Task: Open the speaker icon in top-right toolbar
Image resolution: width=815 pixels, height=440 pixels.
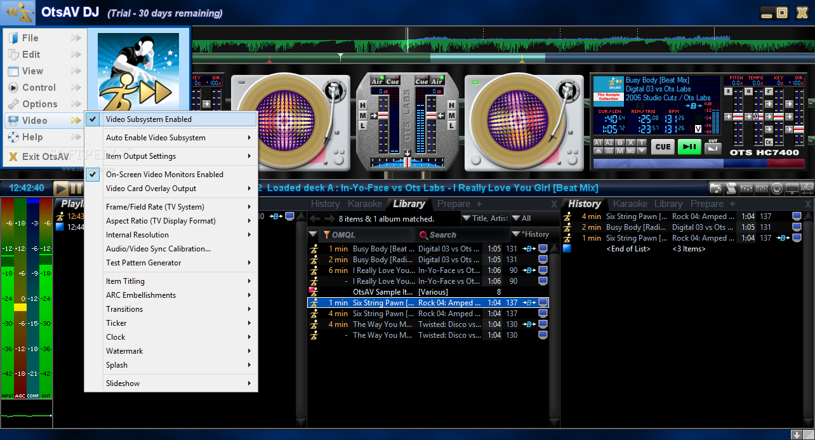Action: (776, 189)
